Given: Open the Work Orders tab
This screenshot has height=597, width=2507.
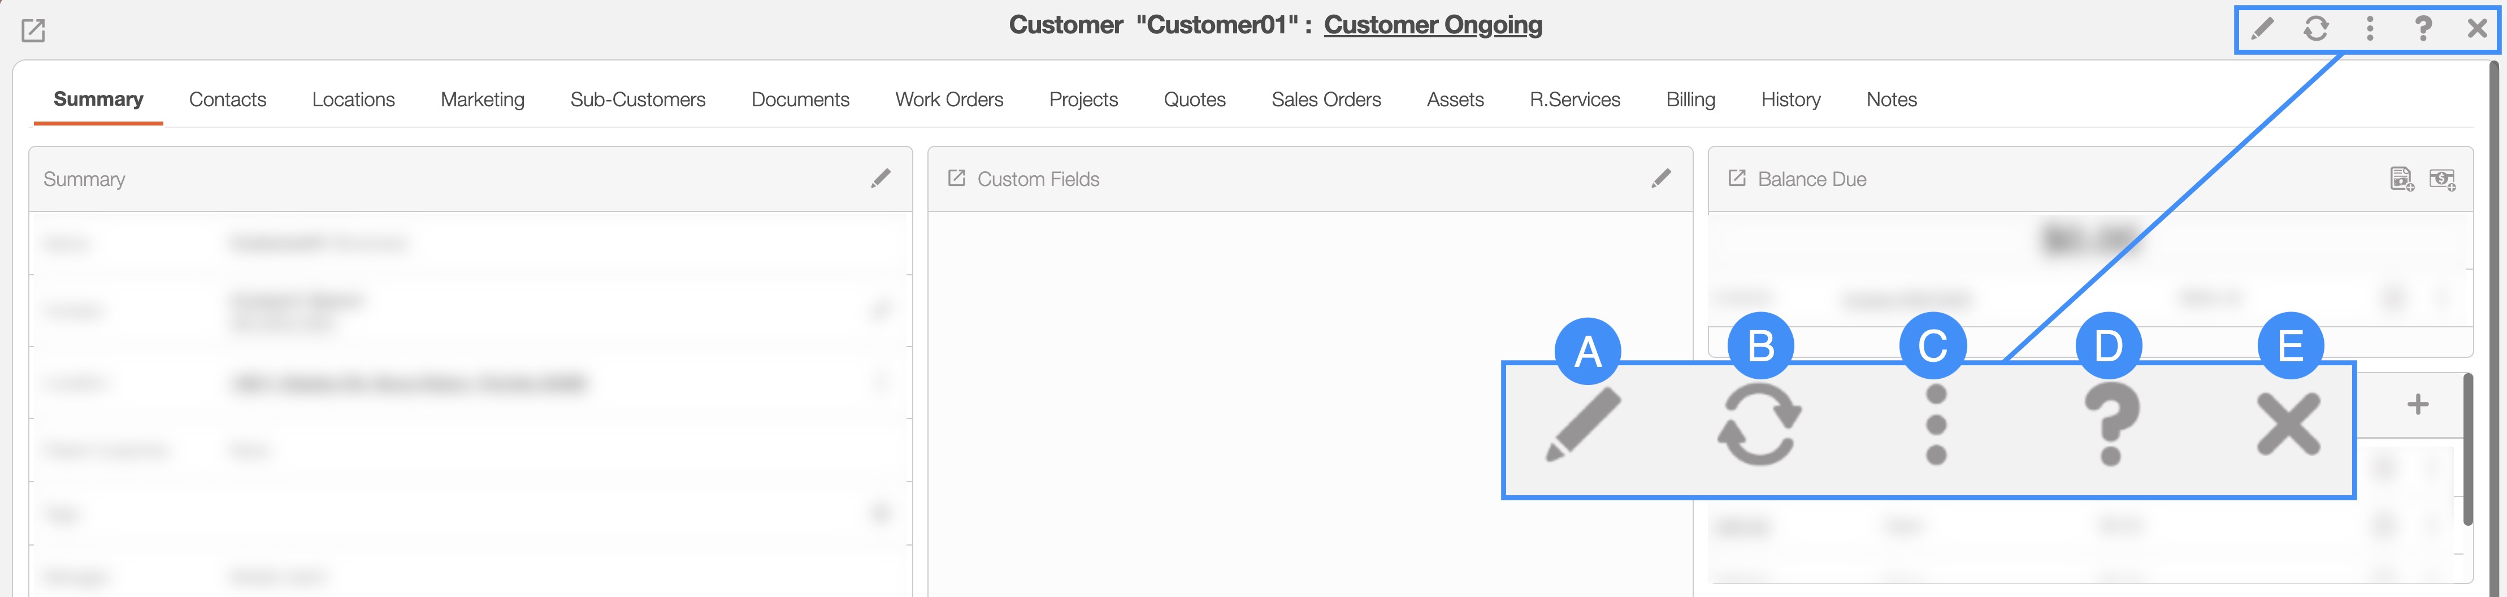Looking at the screenshot, I should click(949, 99).
